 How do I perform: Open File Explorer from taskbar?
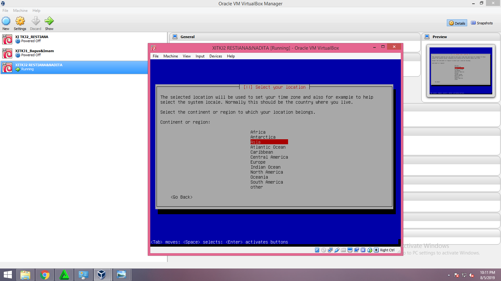(25, 275)
